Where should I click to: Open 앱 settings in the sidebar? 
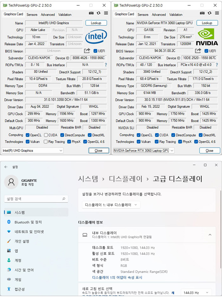(x=36, y=251)
